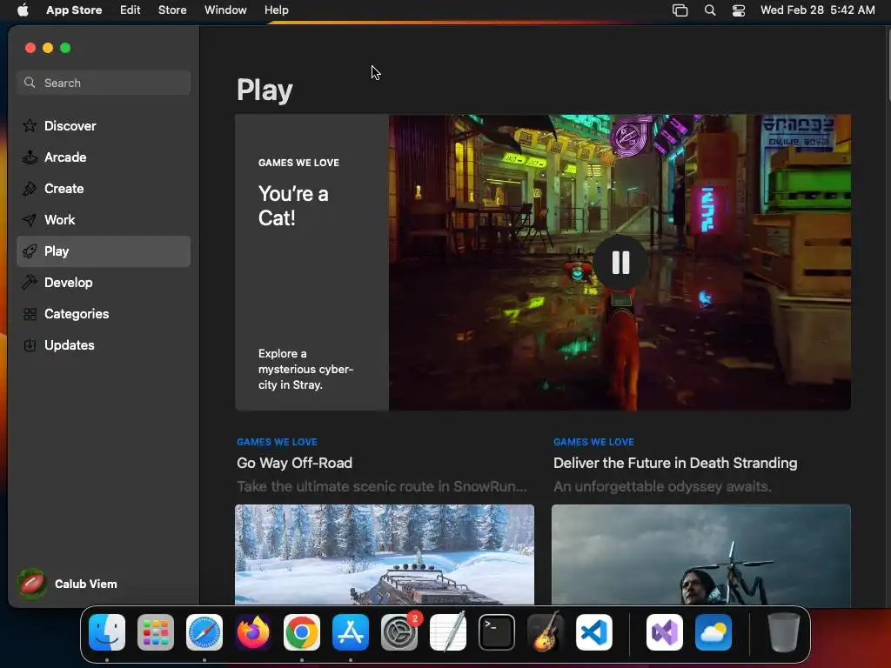Select Updates in the sidebar

[104, 344]
